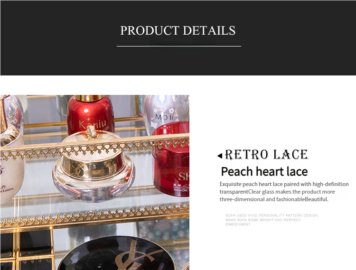Click the PRODUCT DETAILS heading
This screenshot has height=270, width=356.
[178, 30]
